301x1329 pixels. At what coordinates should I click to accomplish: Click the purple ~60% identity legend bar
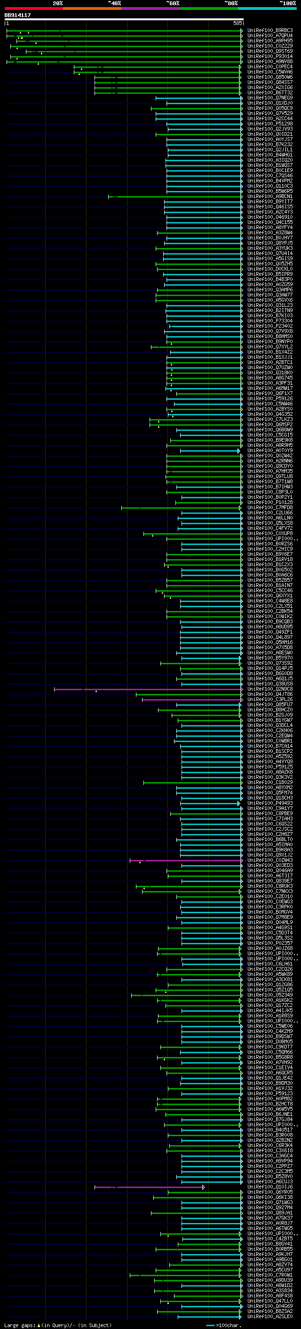pos(151,8)
